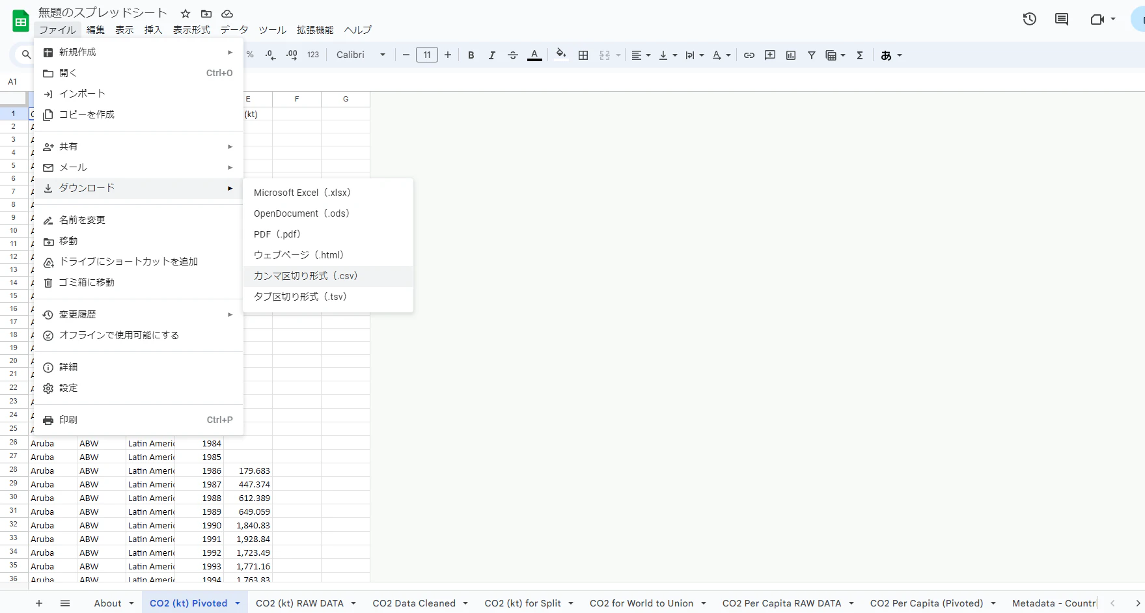Add a new sheet with plus

pos(39,603)
